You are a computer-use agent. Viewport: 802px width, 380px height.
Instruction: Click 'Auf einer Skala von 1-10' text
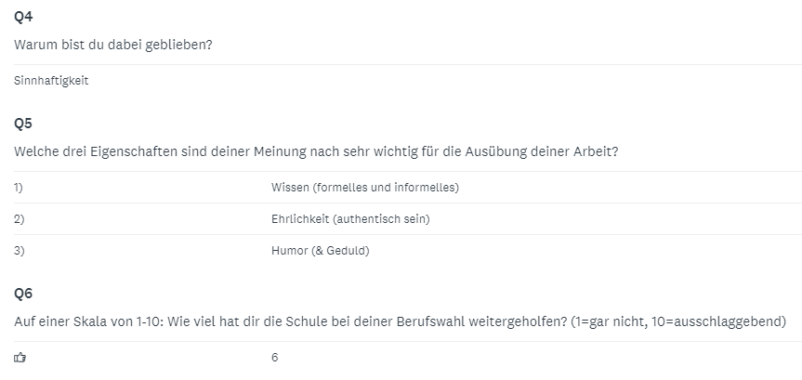click(x=86, y=321)
